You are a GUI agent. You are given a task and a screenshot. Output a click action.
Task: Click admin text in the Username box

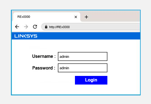[x=64, y=57]
